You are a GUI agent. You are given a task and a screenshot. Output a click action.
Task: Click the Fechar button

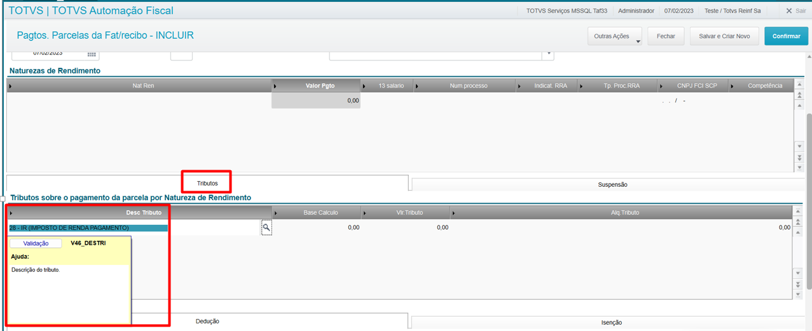[666, 36]
